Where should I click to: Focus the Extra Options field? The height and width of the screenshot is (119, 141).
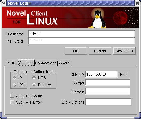[108, 102]
